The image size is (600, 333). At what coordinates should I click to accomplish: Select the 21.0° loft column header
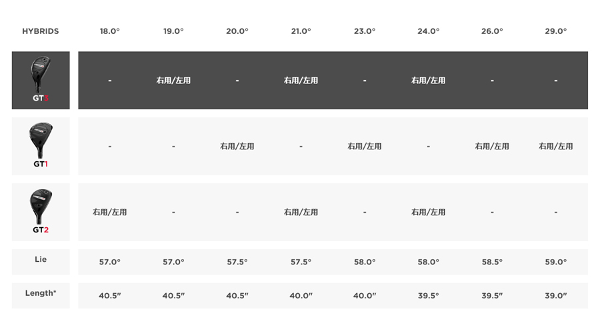[301, 31]
